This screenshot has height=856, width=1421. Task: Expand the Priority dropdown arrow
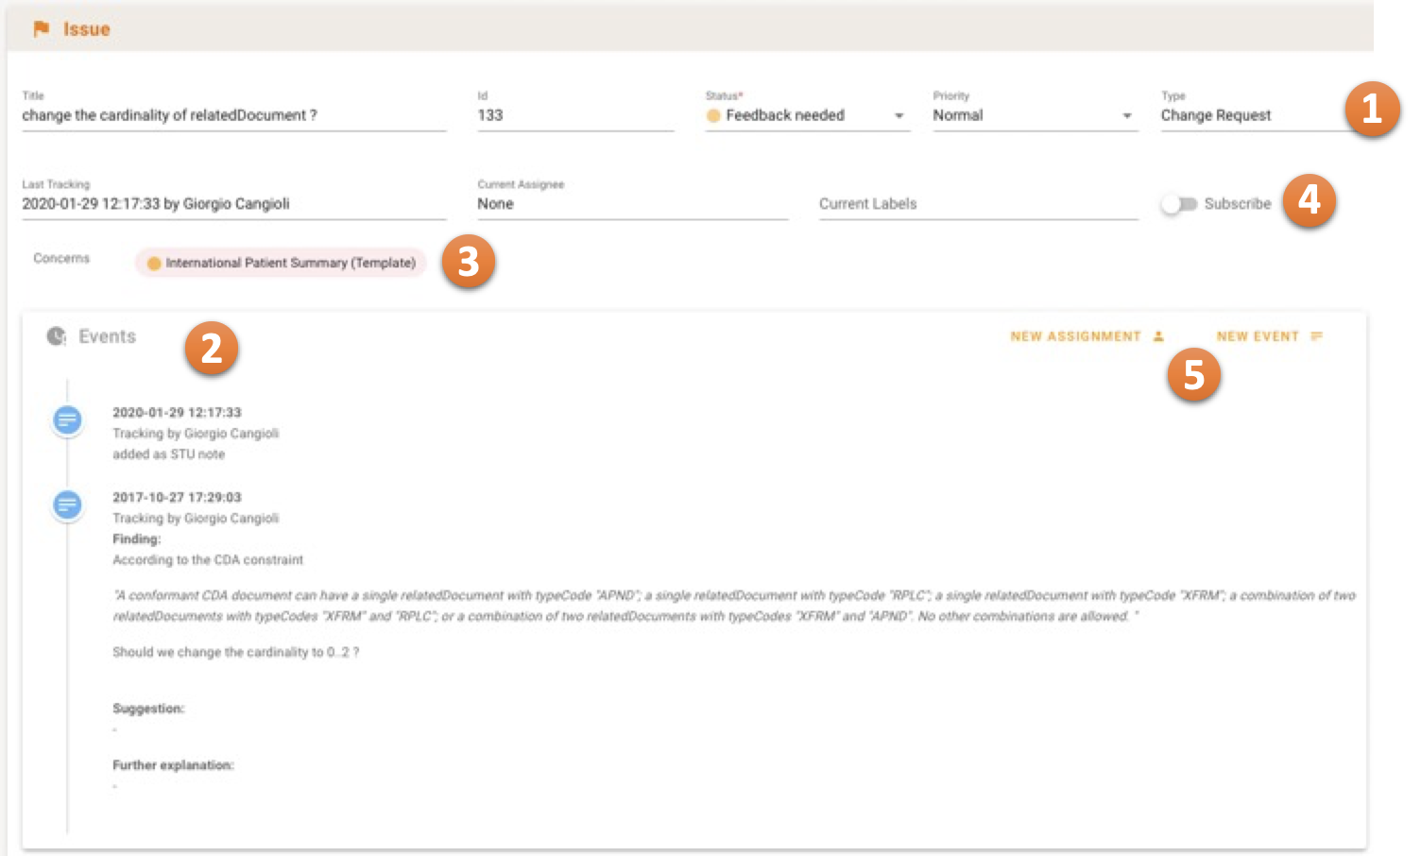pos(1126,116)
